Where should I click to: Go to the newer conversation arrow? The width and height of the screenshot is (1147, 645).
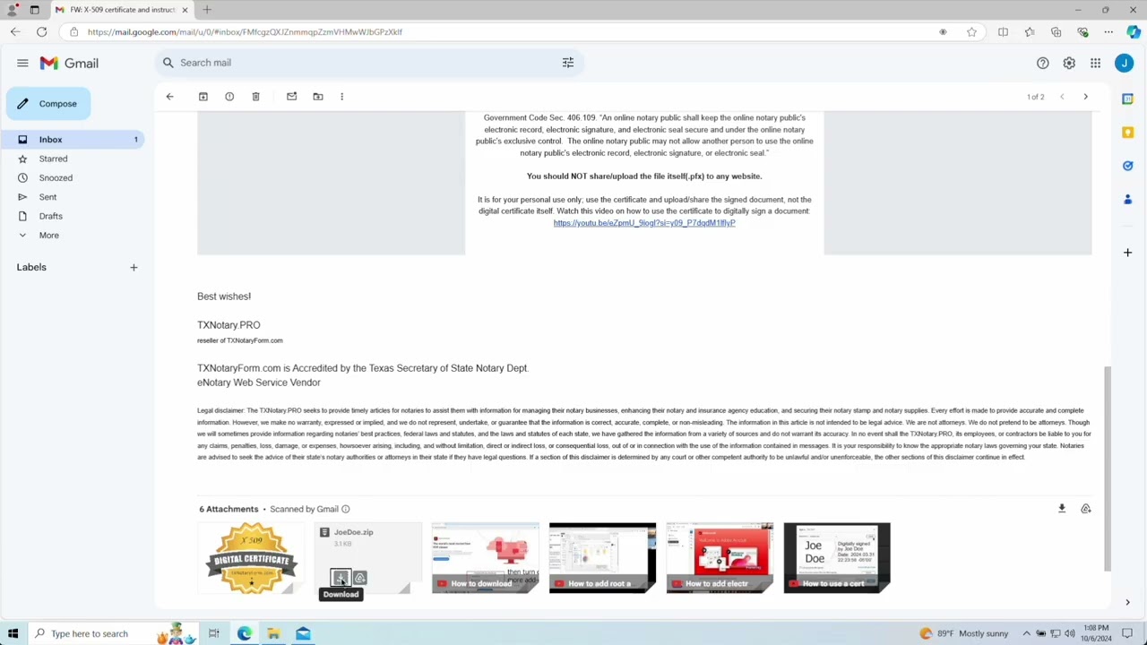pyautogui.click(x=1062, y=97)
